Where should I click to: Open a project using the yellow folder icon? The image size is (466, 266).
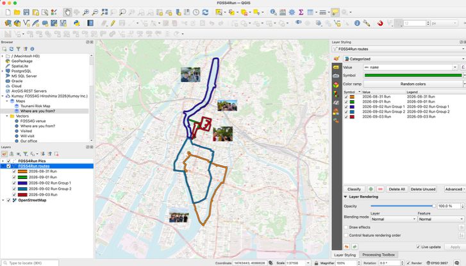17,12
